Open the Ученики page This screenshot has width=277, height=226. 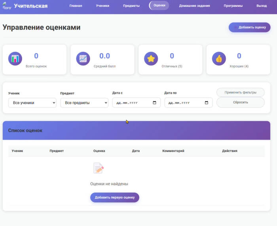click(102, 6)
